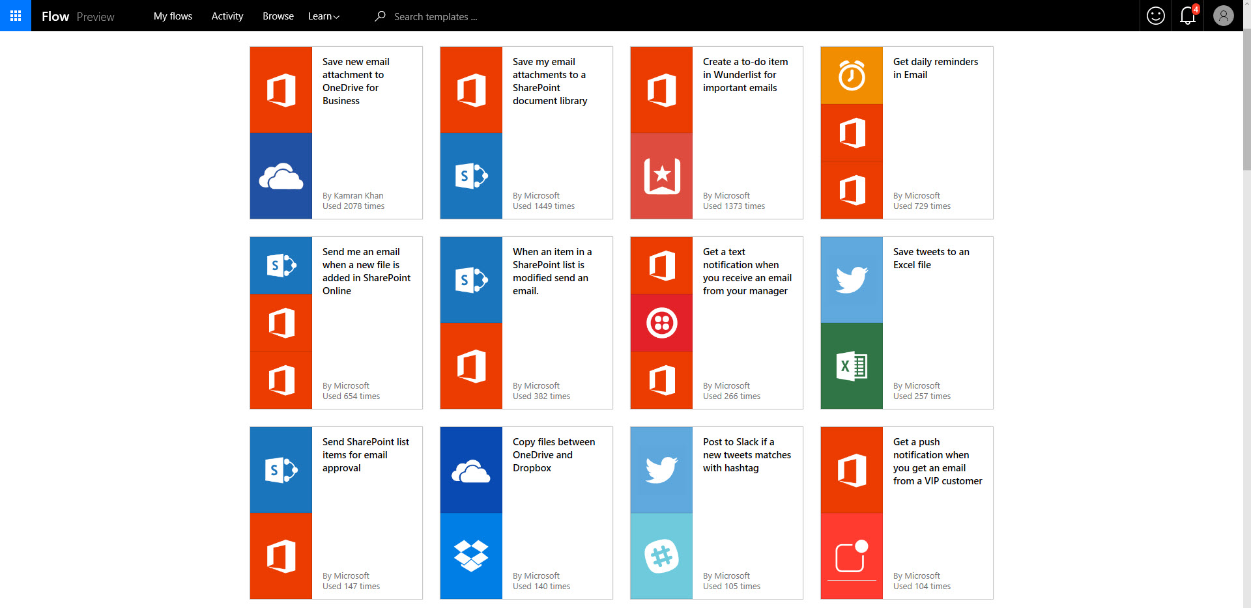Click 'Used 105 times' text
Screen dimensions: 1251x608
(731, 586)
